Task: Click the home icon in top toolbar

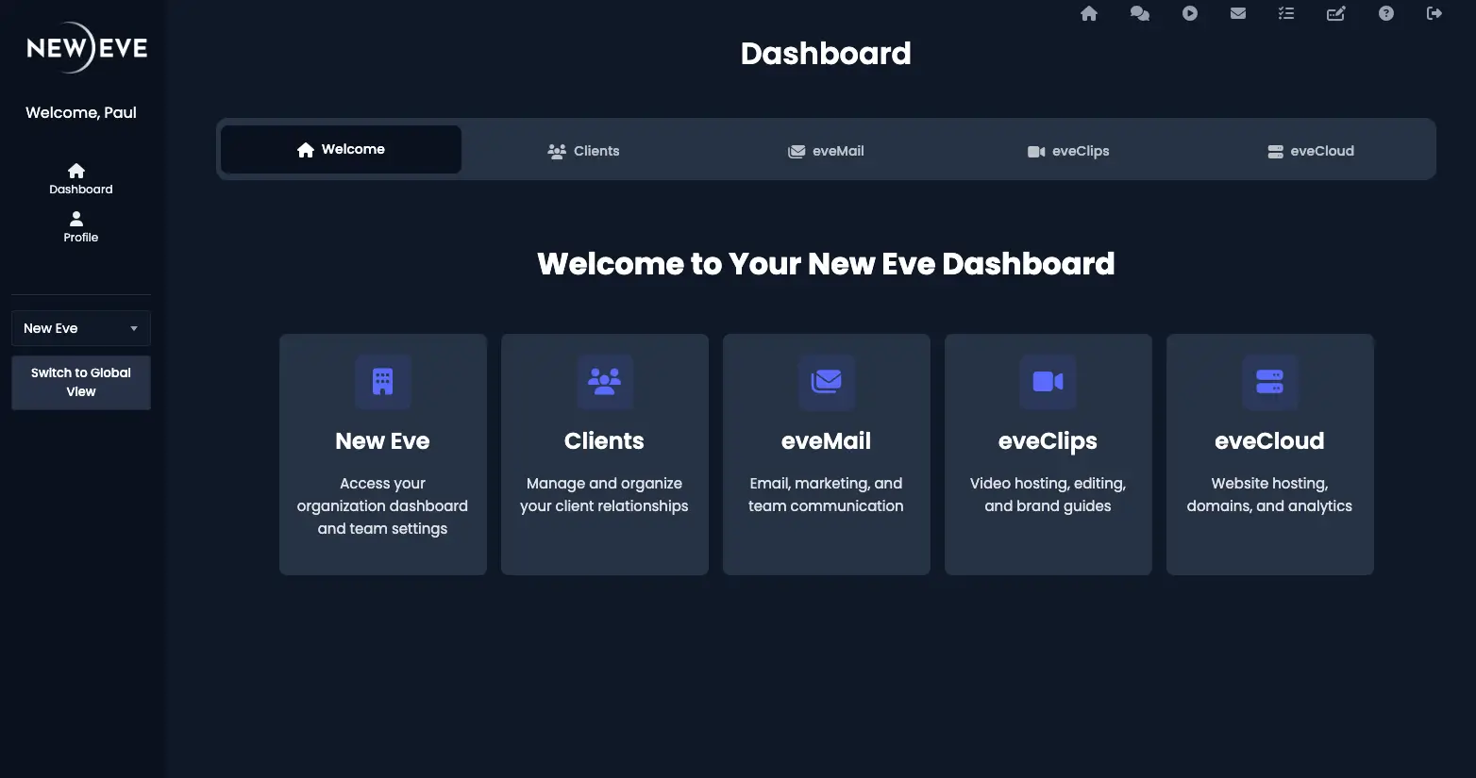Action: [1089, 13]
